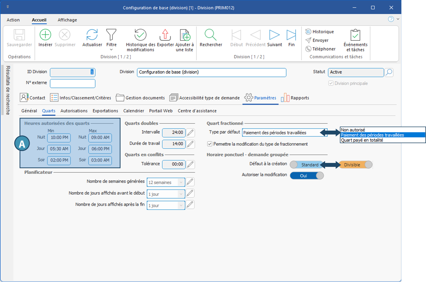Toggle Défaut à la création Standard switch
Viewport: 426px width, 282px height.
click(307, 165)
